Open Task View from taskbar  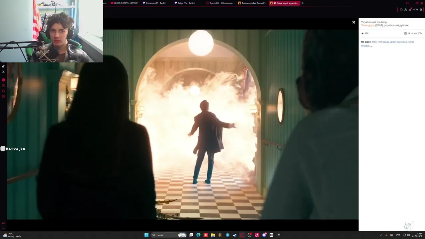pos(191,235)
